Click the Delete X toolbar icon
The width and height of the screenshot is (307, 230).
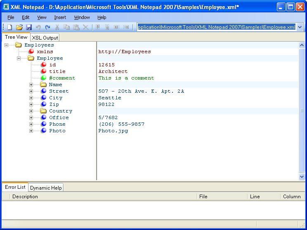coord(86,27)
